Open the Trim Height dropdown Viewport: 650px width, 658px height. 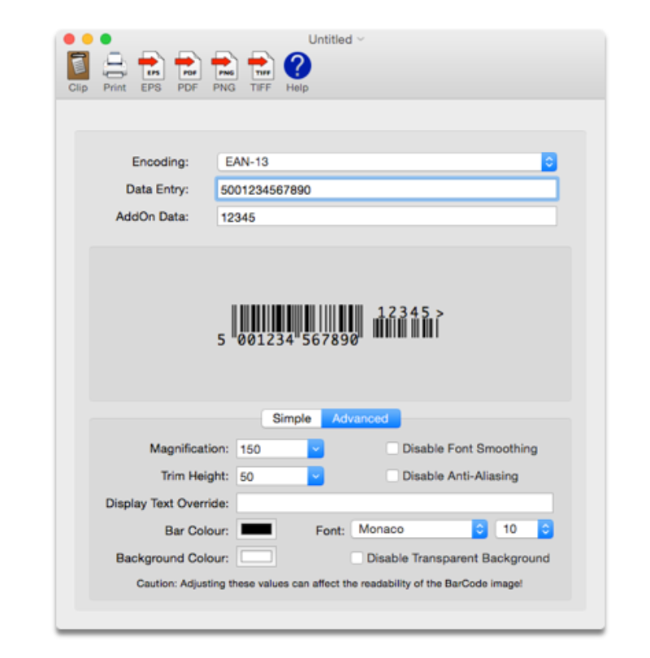point(315,476)
